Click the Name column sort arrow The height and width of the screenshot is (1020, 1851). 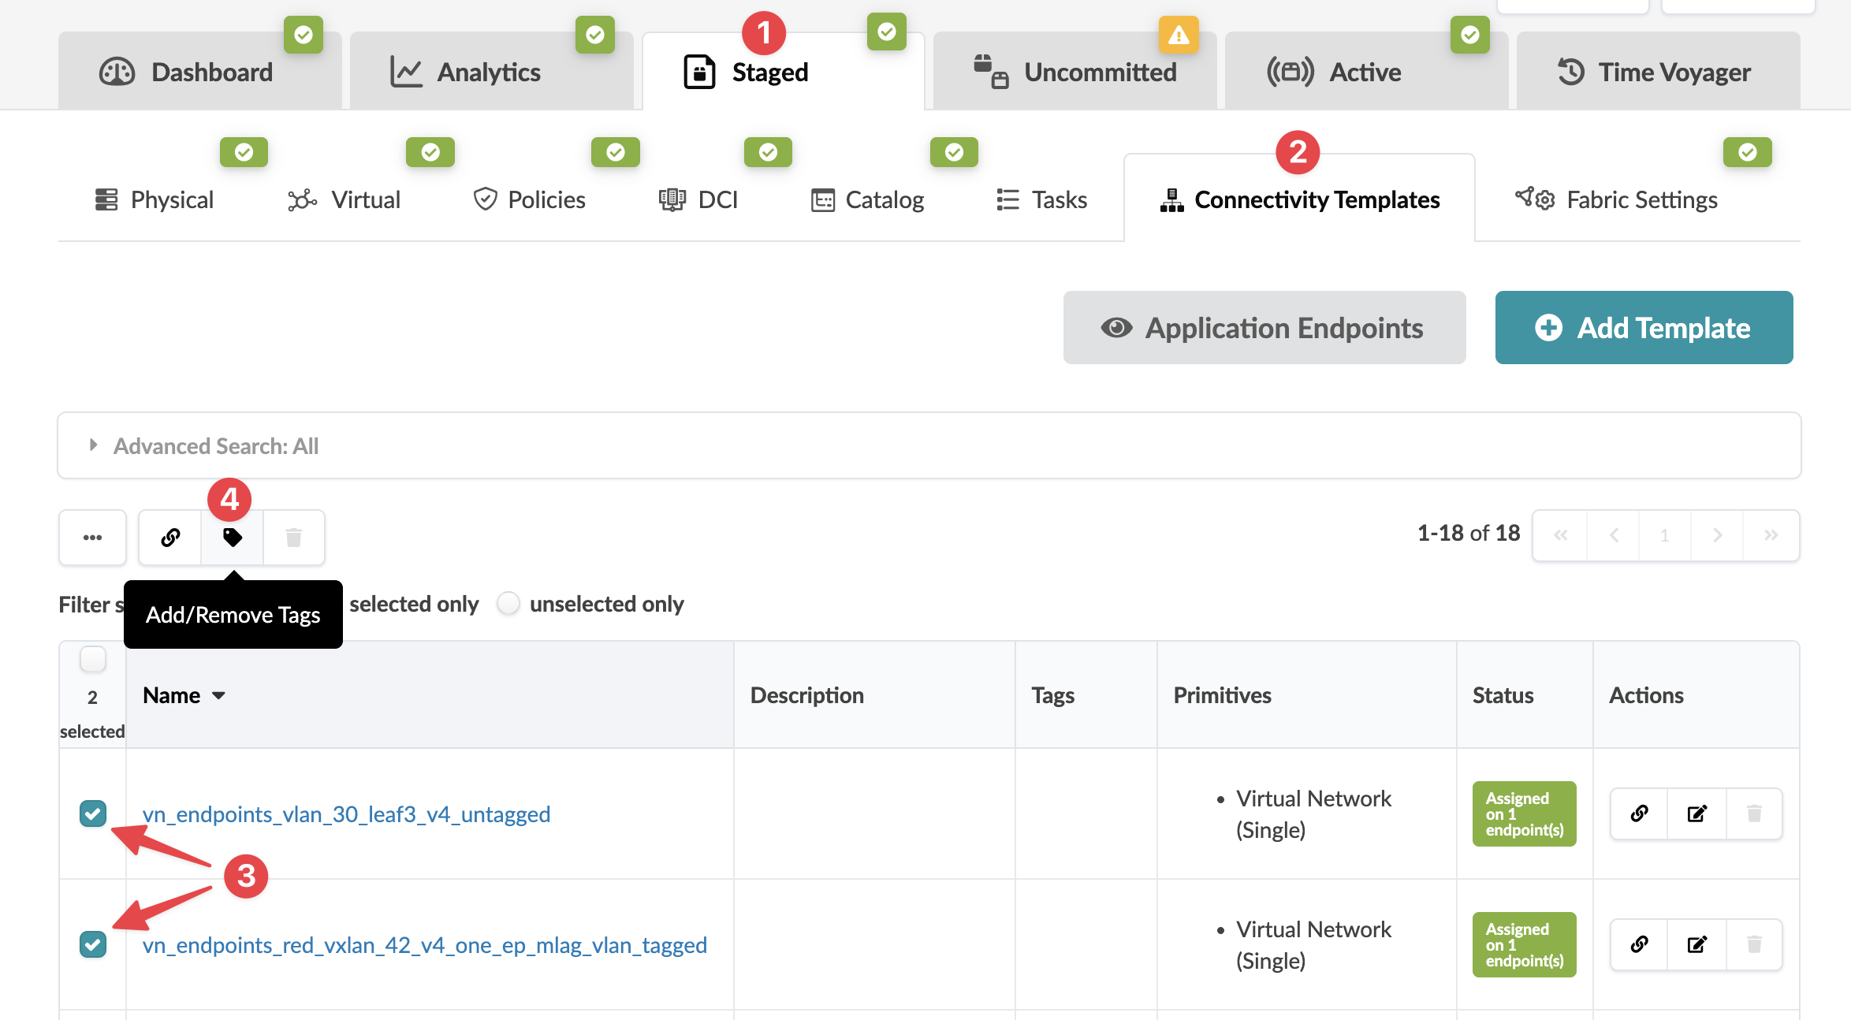(219, 695)
